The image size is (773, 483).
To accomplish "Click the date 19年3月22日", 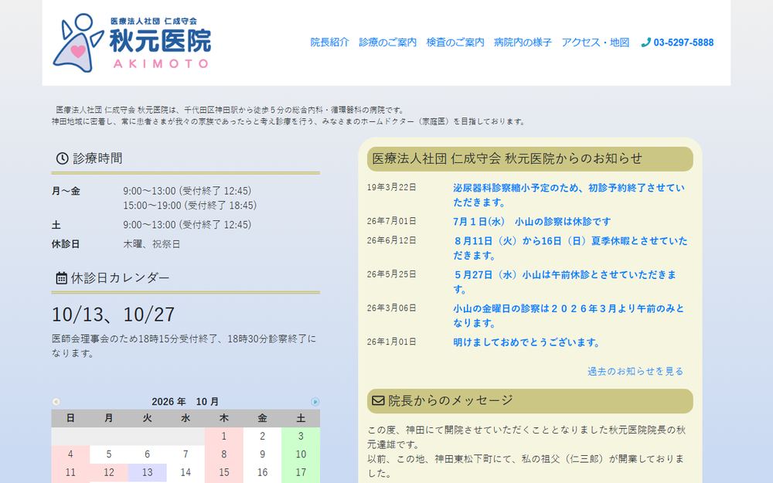I will click(x=391, y=187).
